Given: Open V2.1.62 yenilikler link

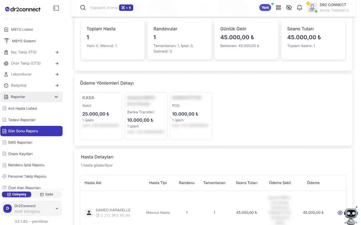Looking at the screenshot, I should [x=31, y=222].
